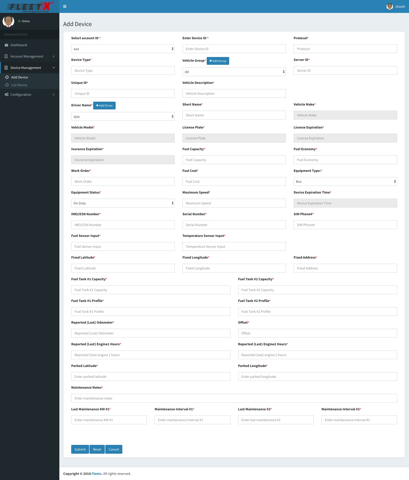Open the Equipment Type dropdown
Image resolution: width=409 pixels, height=480 pixels.
coord(345,181)
